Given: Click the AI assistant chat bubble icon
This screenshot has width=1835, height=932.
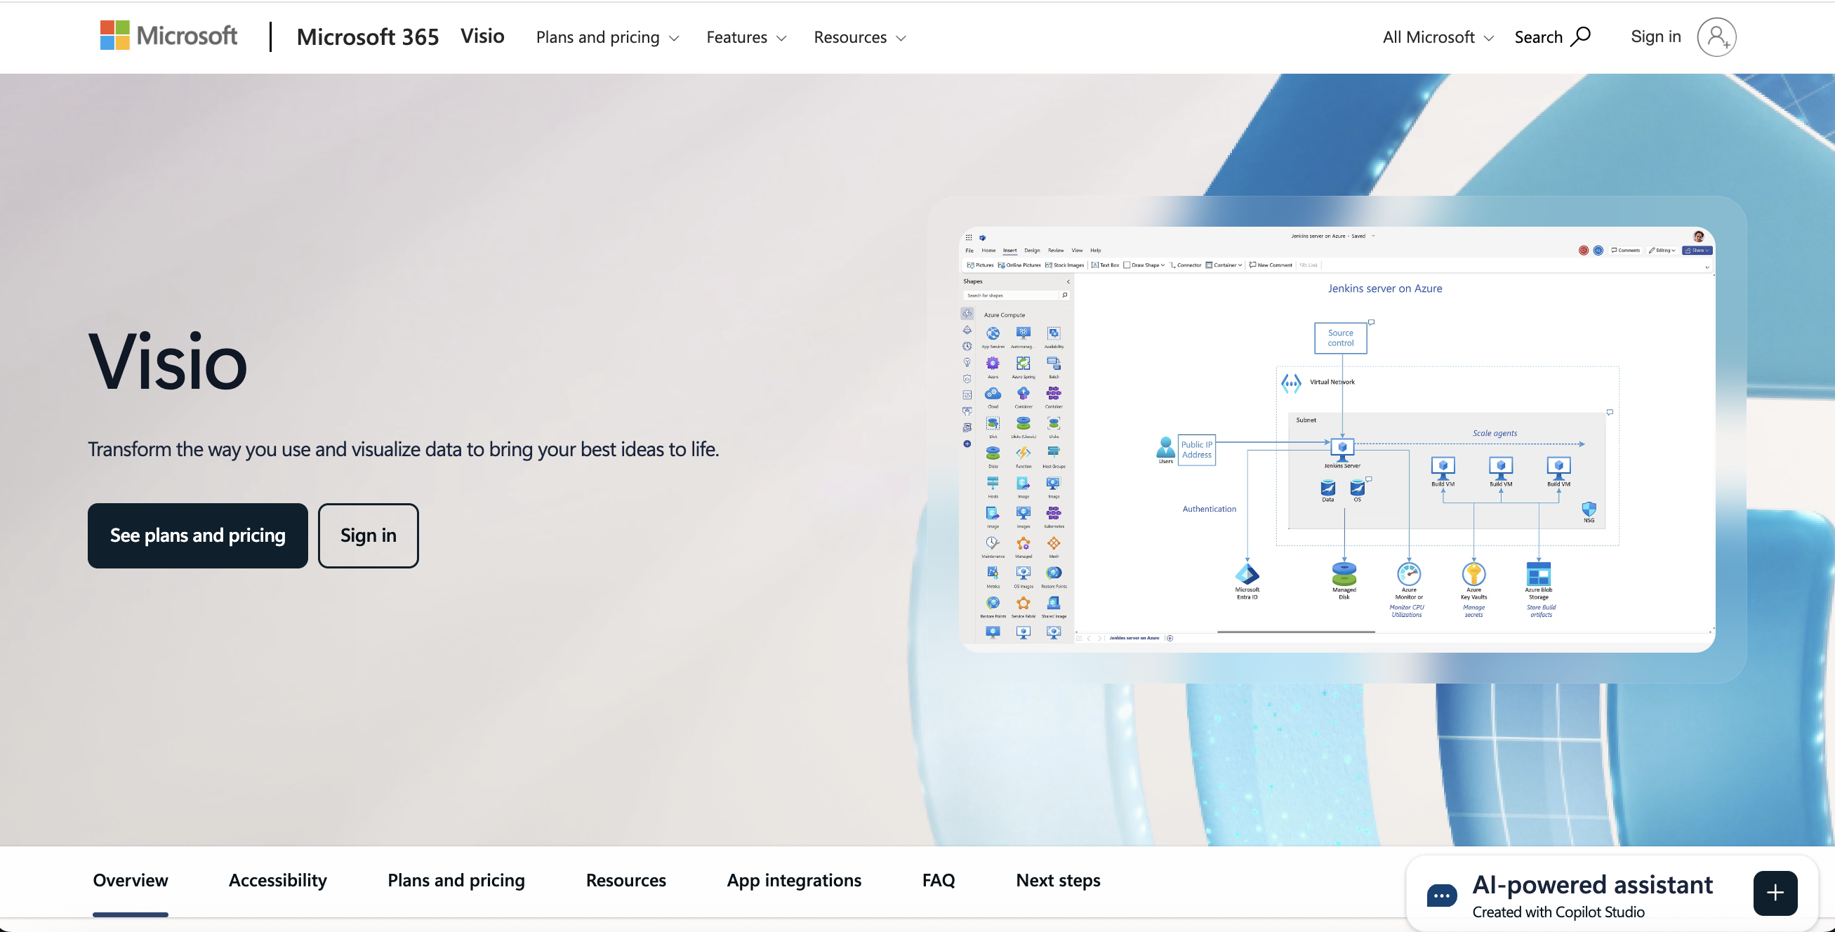Looking at the screenshot, I should click(x=1442, y=895).
